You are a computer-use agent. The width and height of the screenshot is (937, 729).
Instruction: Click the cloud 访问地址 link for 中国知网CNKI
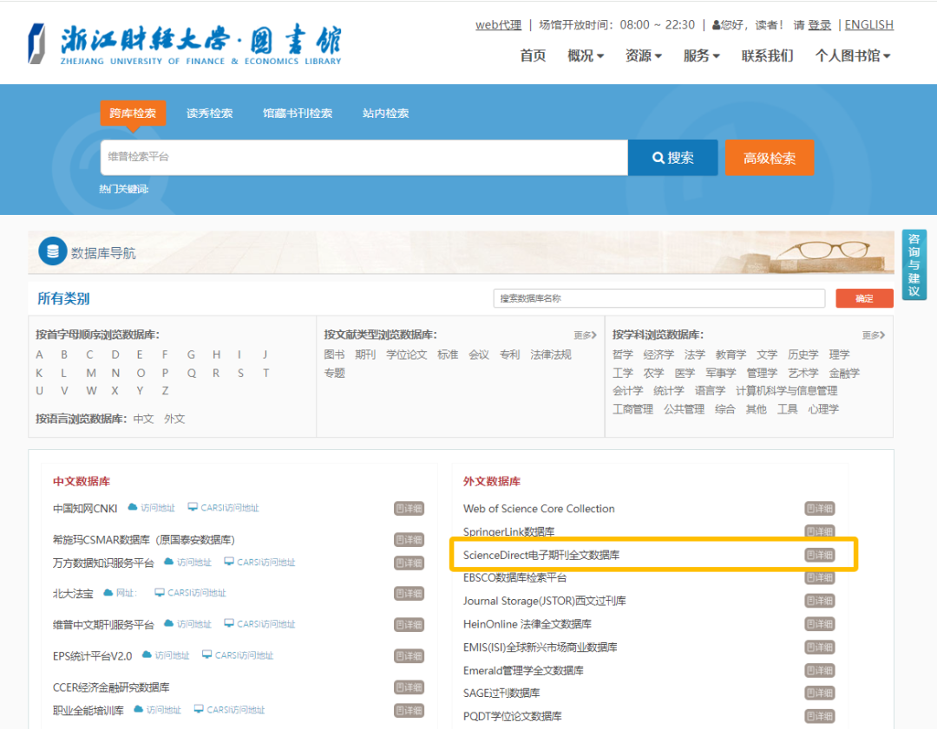pos(152,508)
